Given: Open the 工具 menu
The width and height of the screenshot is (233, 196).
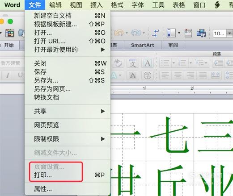Looking at the screenshot, I should click(x=158, y=5).
